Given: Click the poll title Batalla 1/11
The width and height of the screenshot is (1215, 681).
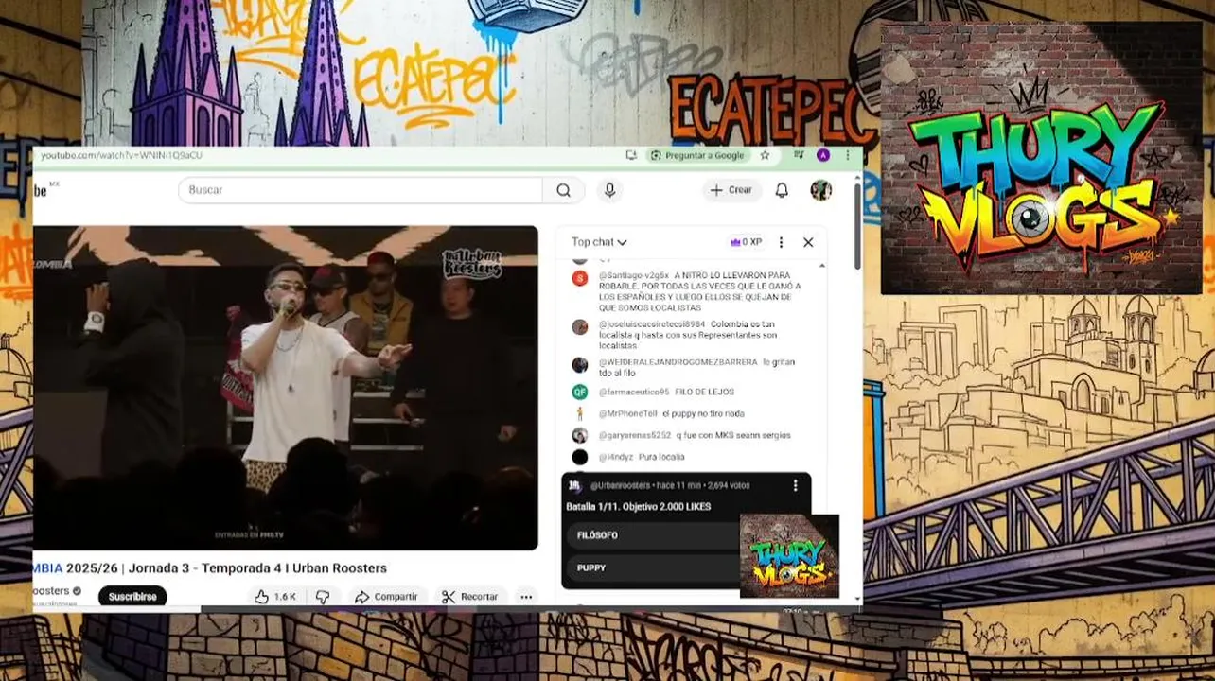Looking at the screenshot, I should 638,507.
